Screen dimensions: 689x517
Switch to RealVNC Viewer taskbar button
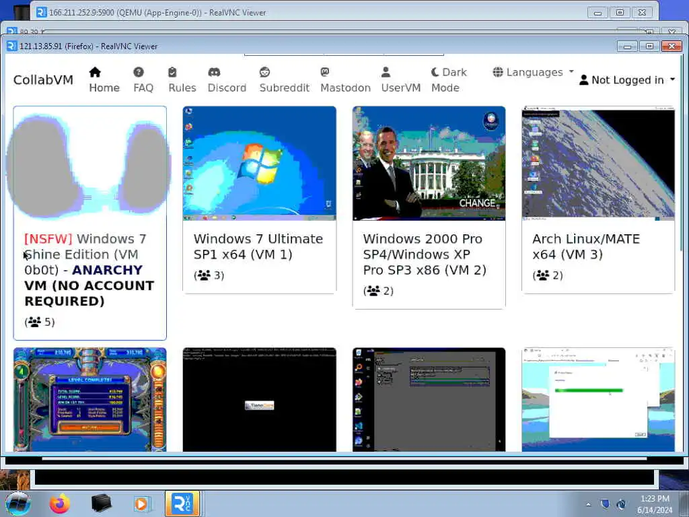182,504
